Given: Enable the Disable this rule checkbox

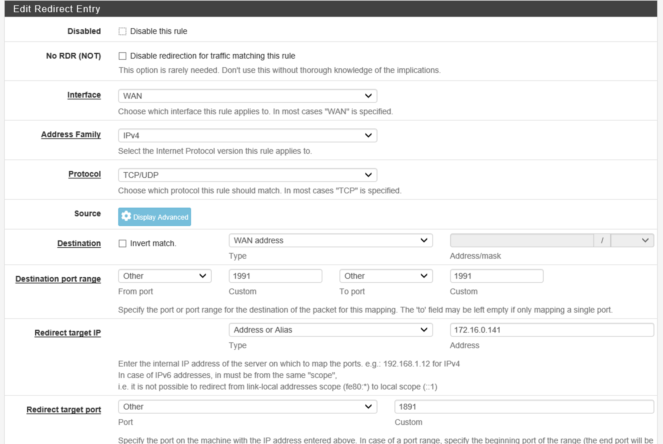Looking at the screenshot, I should tap(122, 31).
